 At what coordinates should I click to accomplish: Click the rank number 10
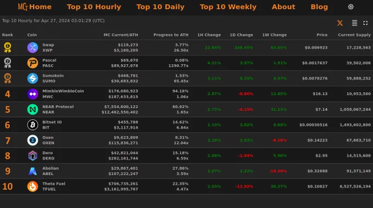point(8,187)
